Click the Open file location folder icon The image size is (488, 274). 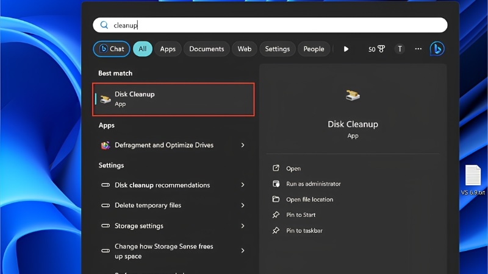[276, 199]
